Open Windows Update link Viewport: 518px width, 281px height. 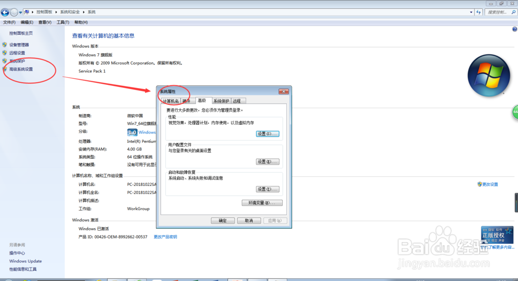(x=25, y=261)
